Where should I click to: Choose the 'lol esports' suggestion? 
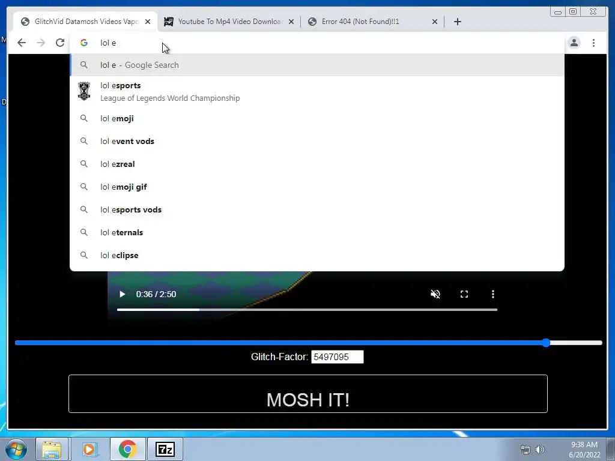[317, 91]
